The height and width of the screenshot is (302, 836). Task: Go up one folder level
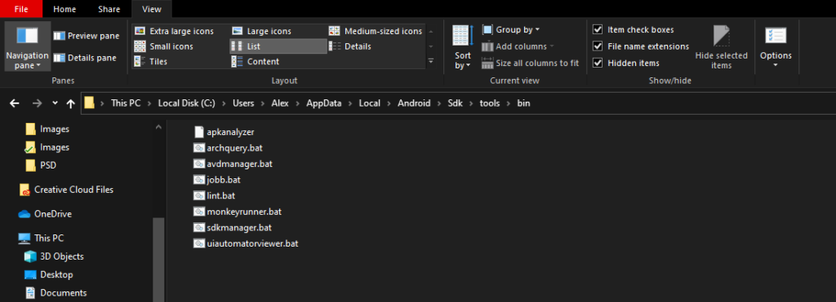click(70, 103)
